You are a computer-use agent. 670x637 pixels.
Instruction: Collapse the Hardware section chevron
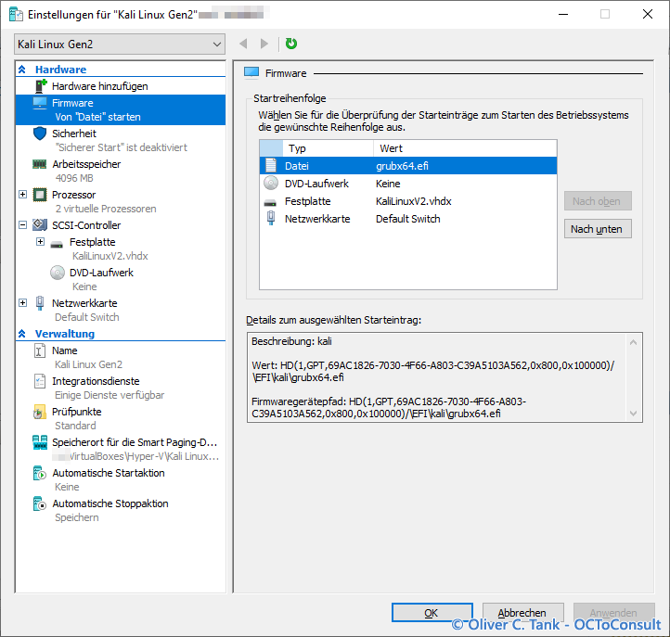pos(22,70)
